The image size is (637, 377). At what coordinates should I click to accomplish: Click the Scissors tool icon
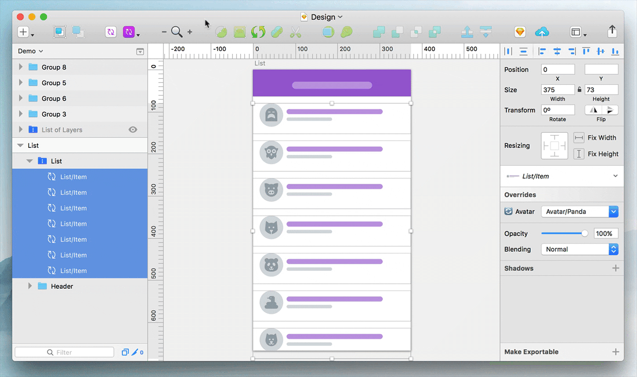coord(295,32)
